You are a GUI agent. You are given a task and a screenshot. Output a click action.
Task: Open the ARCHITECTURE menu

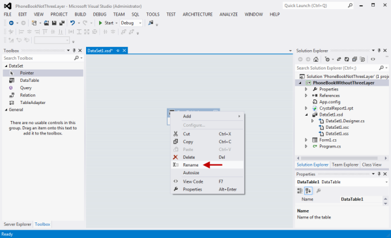point(197,14)
